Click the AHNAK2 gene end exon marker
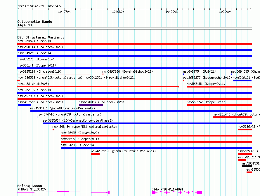 click(x=109, y=193)
